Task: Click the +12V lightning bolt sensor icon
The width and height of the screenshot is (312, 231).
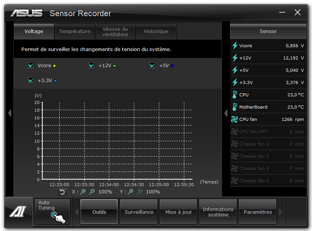Action: [235, 58]
